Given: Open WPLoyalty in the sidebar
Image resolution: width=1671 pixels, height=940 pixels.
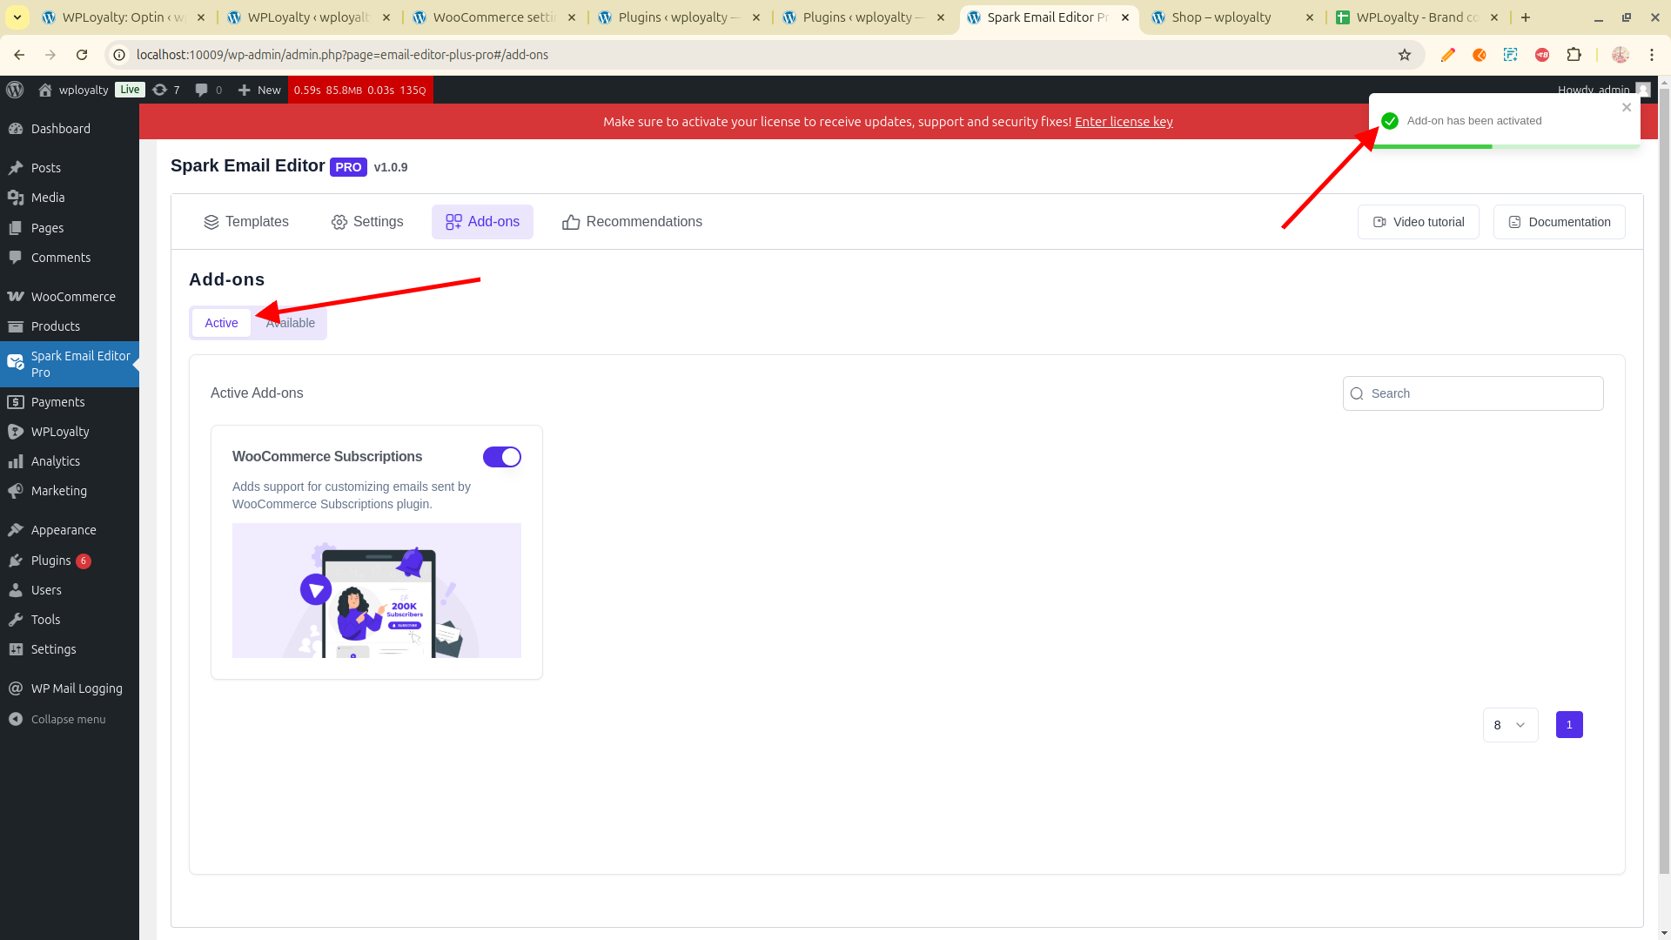Looking at the screenshot, I should pos(59,432).
